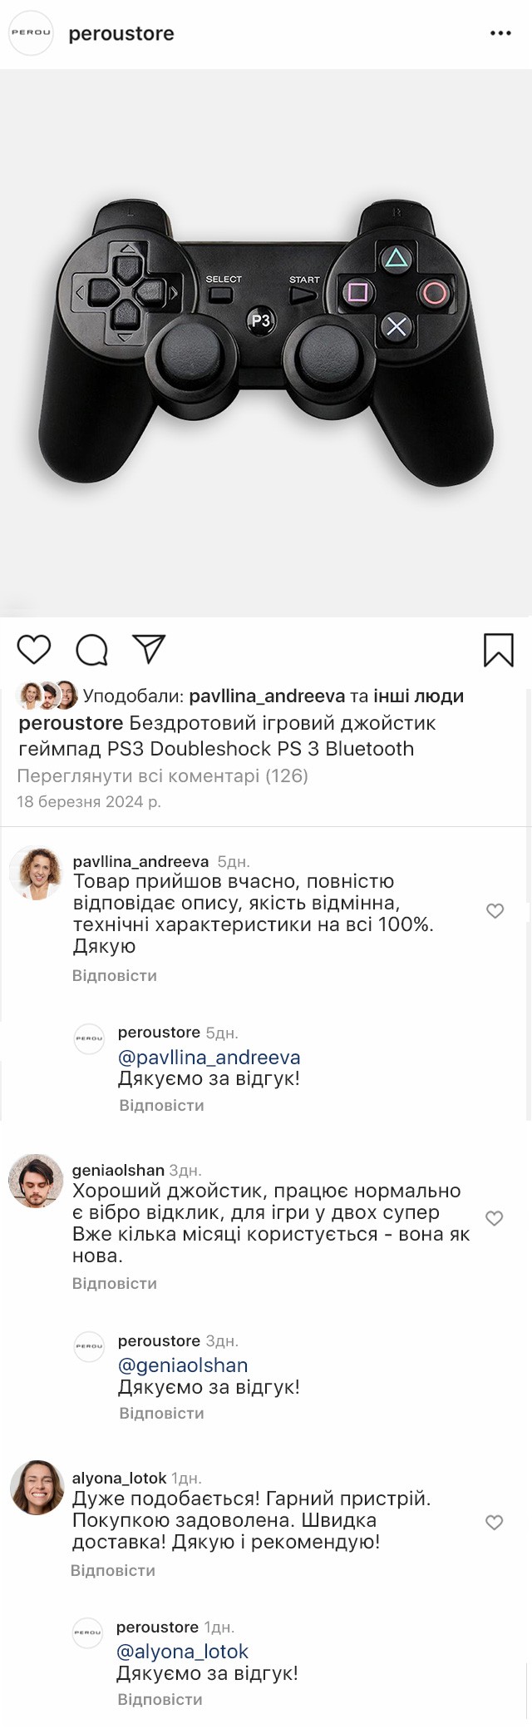Share the post with paper plane icon

tap(149, 649)
